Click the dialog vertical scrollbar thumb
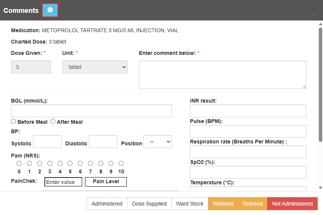This screenshot has width=323, height=215. point(320,85)
